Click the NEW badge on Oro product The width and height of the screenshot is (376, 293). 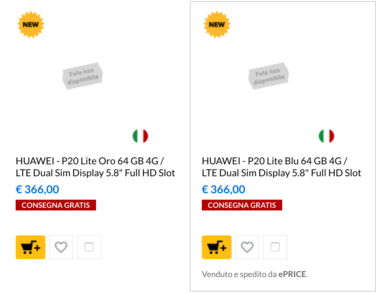[x=31, y=25]
